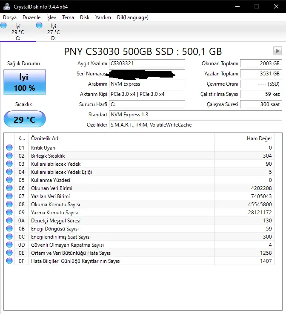Click the Çalıştırılma Sayısı value 59 kez
This screenshot has width=286, height=314.
(x=261, y=94)
